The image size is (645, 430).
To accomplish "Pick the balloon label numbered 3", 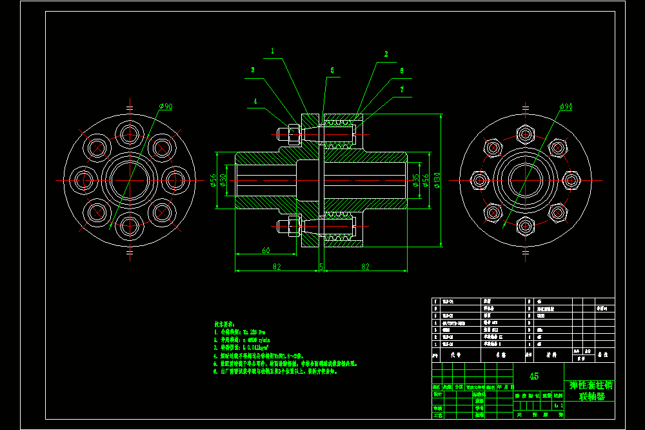I will 253,70.
